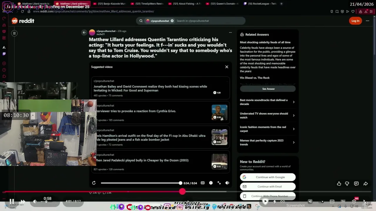Replay the Reddit video

[x=94, y=183]
